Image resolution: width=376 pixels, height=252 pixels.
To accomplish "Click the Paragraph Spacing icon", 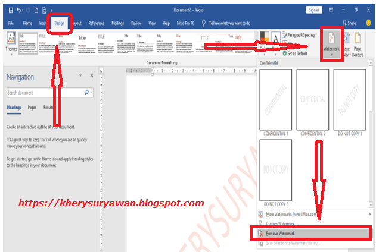I will tap(284, 35).
